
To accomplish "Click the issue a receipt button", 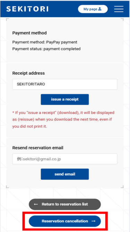I will (65, 99).
